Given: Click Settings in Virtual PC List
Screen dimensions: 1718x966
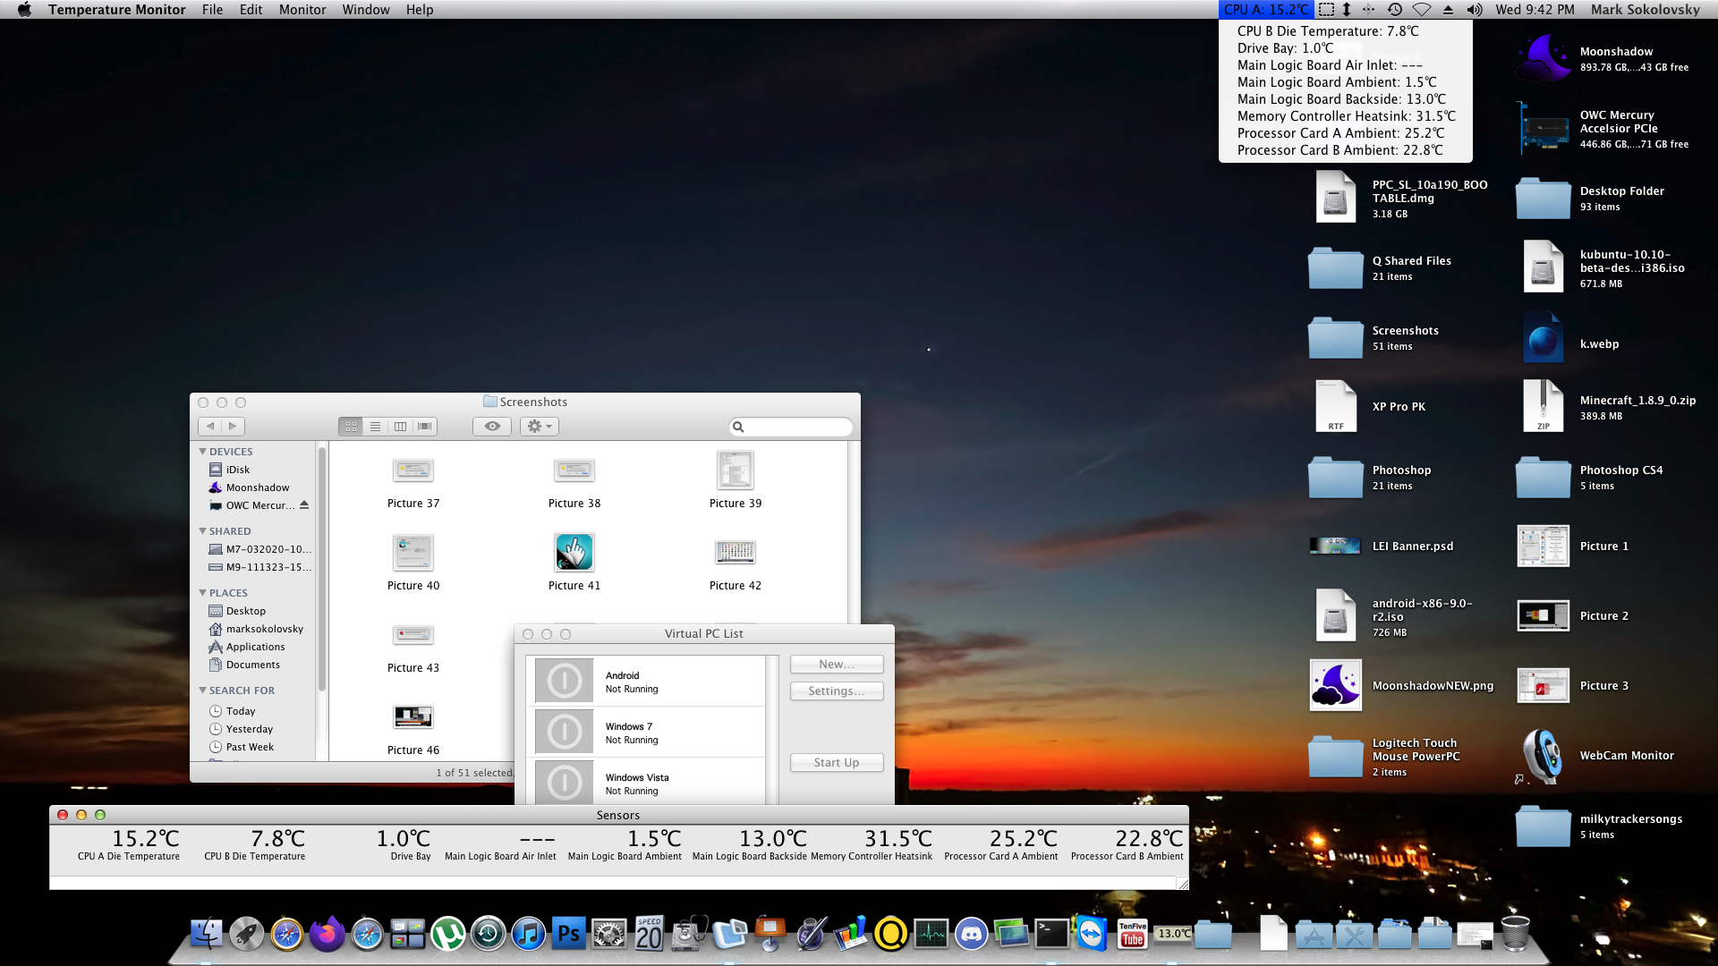Looking at the screenshot, I should pos(836,691).
